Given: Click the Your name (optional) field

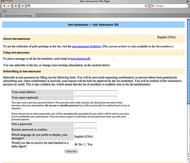Looking at the screenshot, I should click(96, 98).
